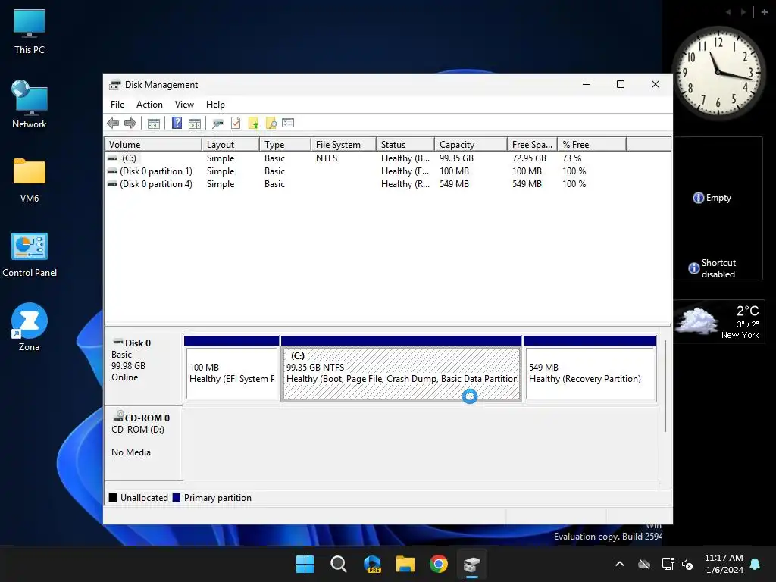Click the Disk Management taskbar icon

pyautogui.click(x=472, y=564)
